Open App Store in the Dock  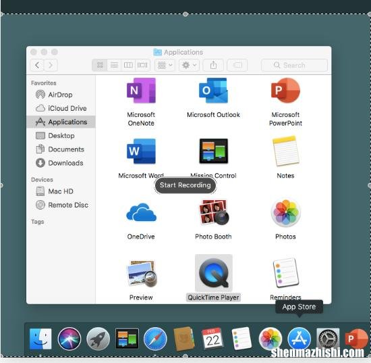[299, 339]
